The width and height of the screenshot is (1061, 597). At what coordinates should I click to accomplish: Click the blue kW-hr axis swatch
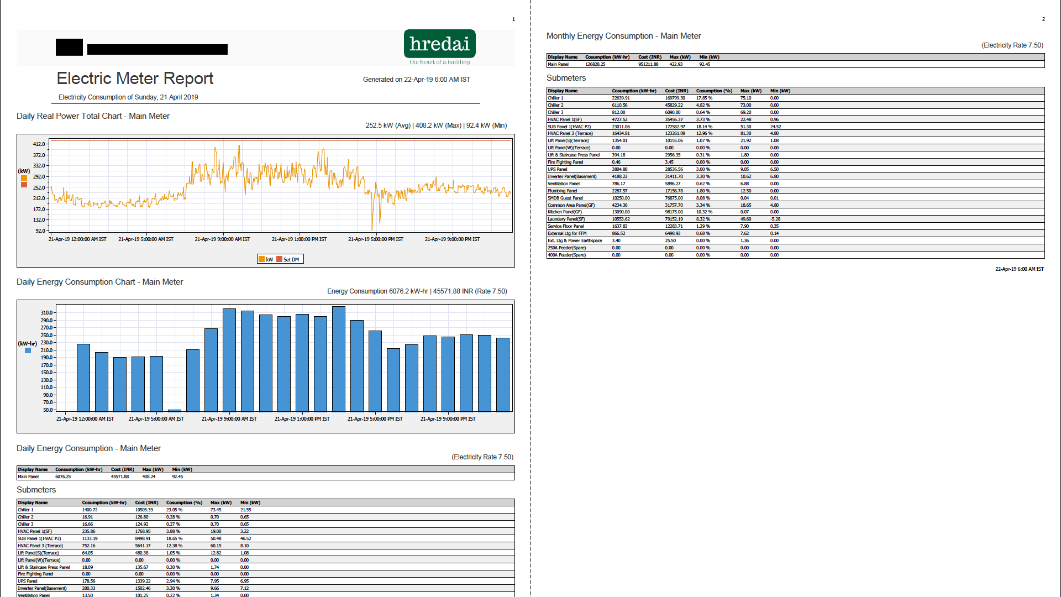pyautogui.click(x=28, y=350)
